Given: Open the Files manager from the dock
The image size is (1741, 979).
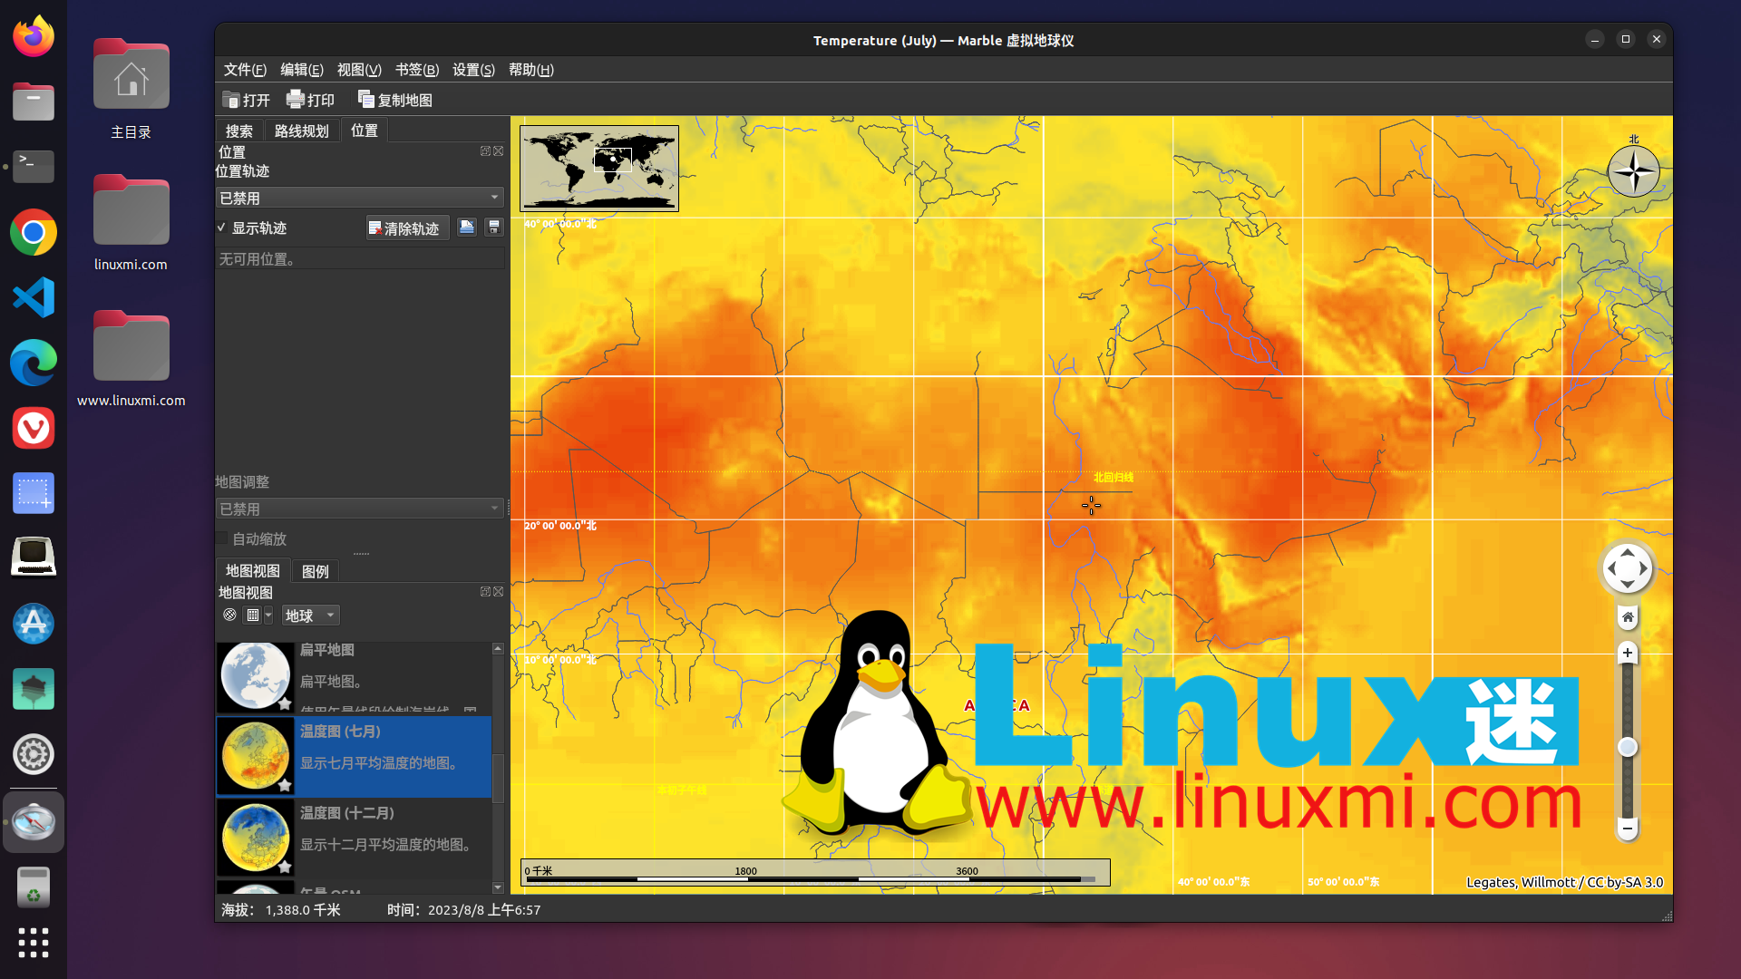Looking at the screenshot, I should tap(34, 102).
